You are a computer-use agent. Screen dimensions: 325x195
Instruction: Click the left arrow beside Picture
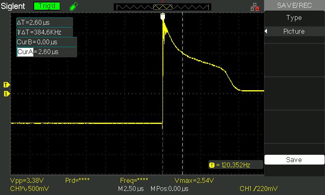click(266, 31)
